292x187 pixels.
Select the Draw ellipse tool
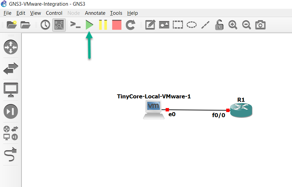point(192,25)
